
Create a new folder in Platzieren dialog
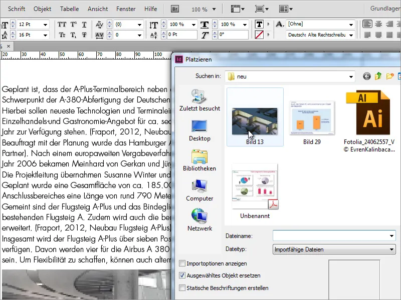(390, 76)
